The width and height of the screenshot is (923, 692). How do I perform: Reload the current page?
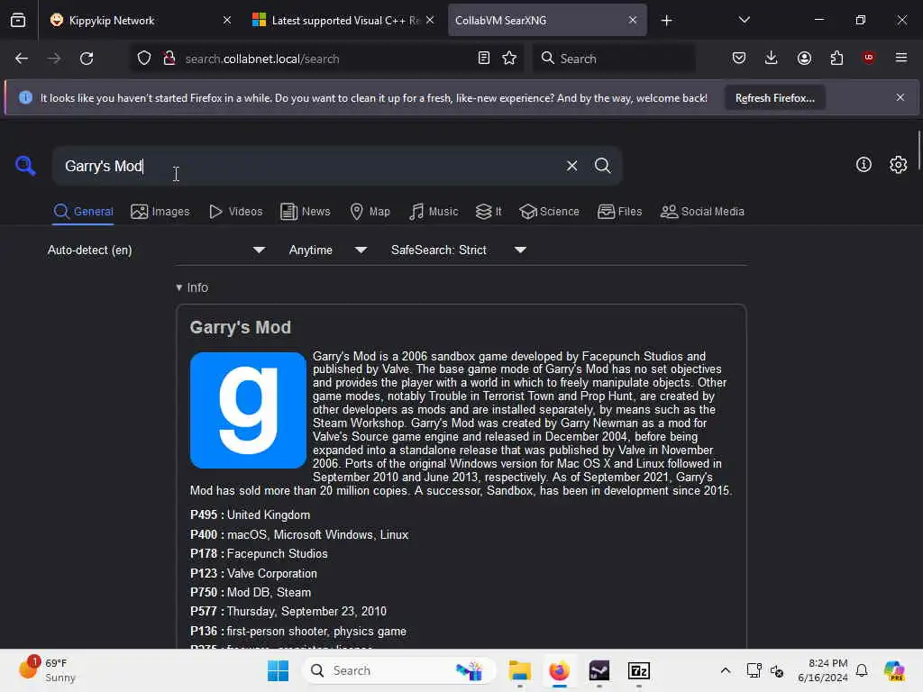coord(87,59)
